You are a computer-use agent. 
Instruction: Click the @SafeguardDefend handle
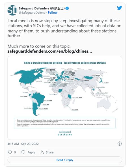[32, 13]
